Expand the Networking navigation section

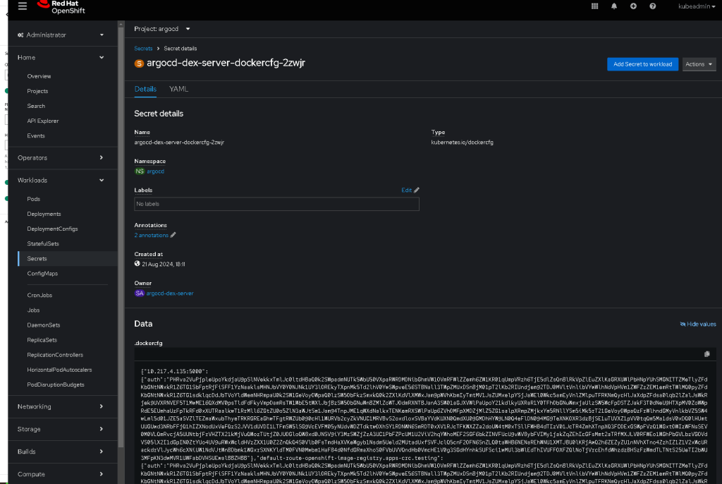tap(61, 406)
